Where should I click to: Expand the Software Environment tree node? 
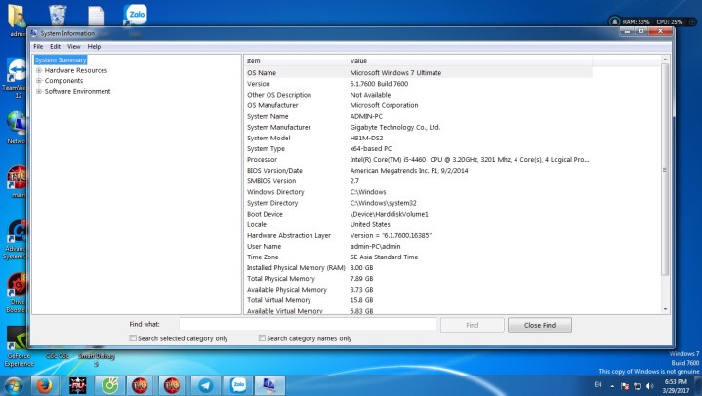tap(39, 92)
